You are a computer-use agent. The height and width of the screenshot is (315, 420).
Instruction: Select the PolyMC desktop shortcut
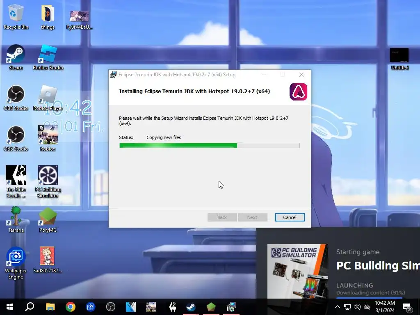(48, 220)
